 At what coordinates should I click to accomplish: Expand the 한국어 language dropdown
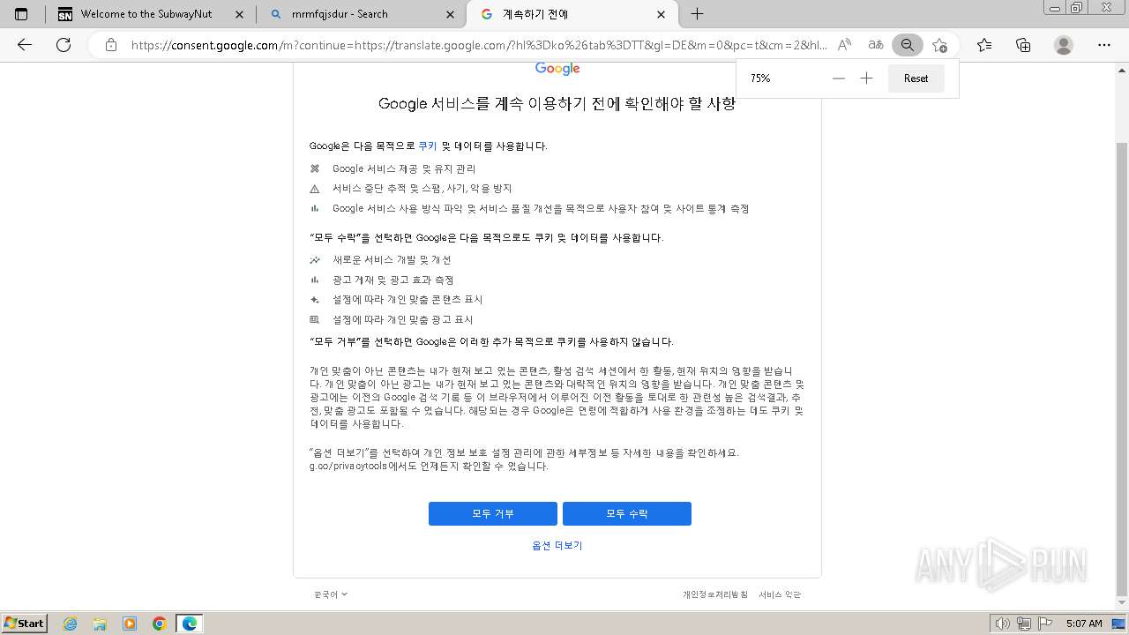pyautogui.click(x=331, y=594)
